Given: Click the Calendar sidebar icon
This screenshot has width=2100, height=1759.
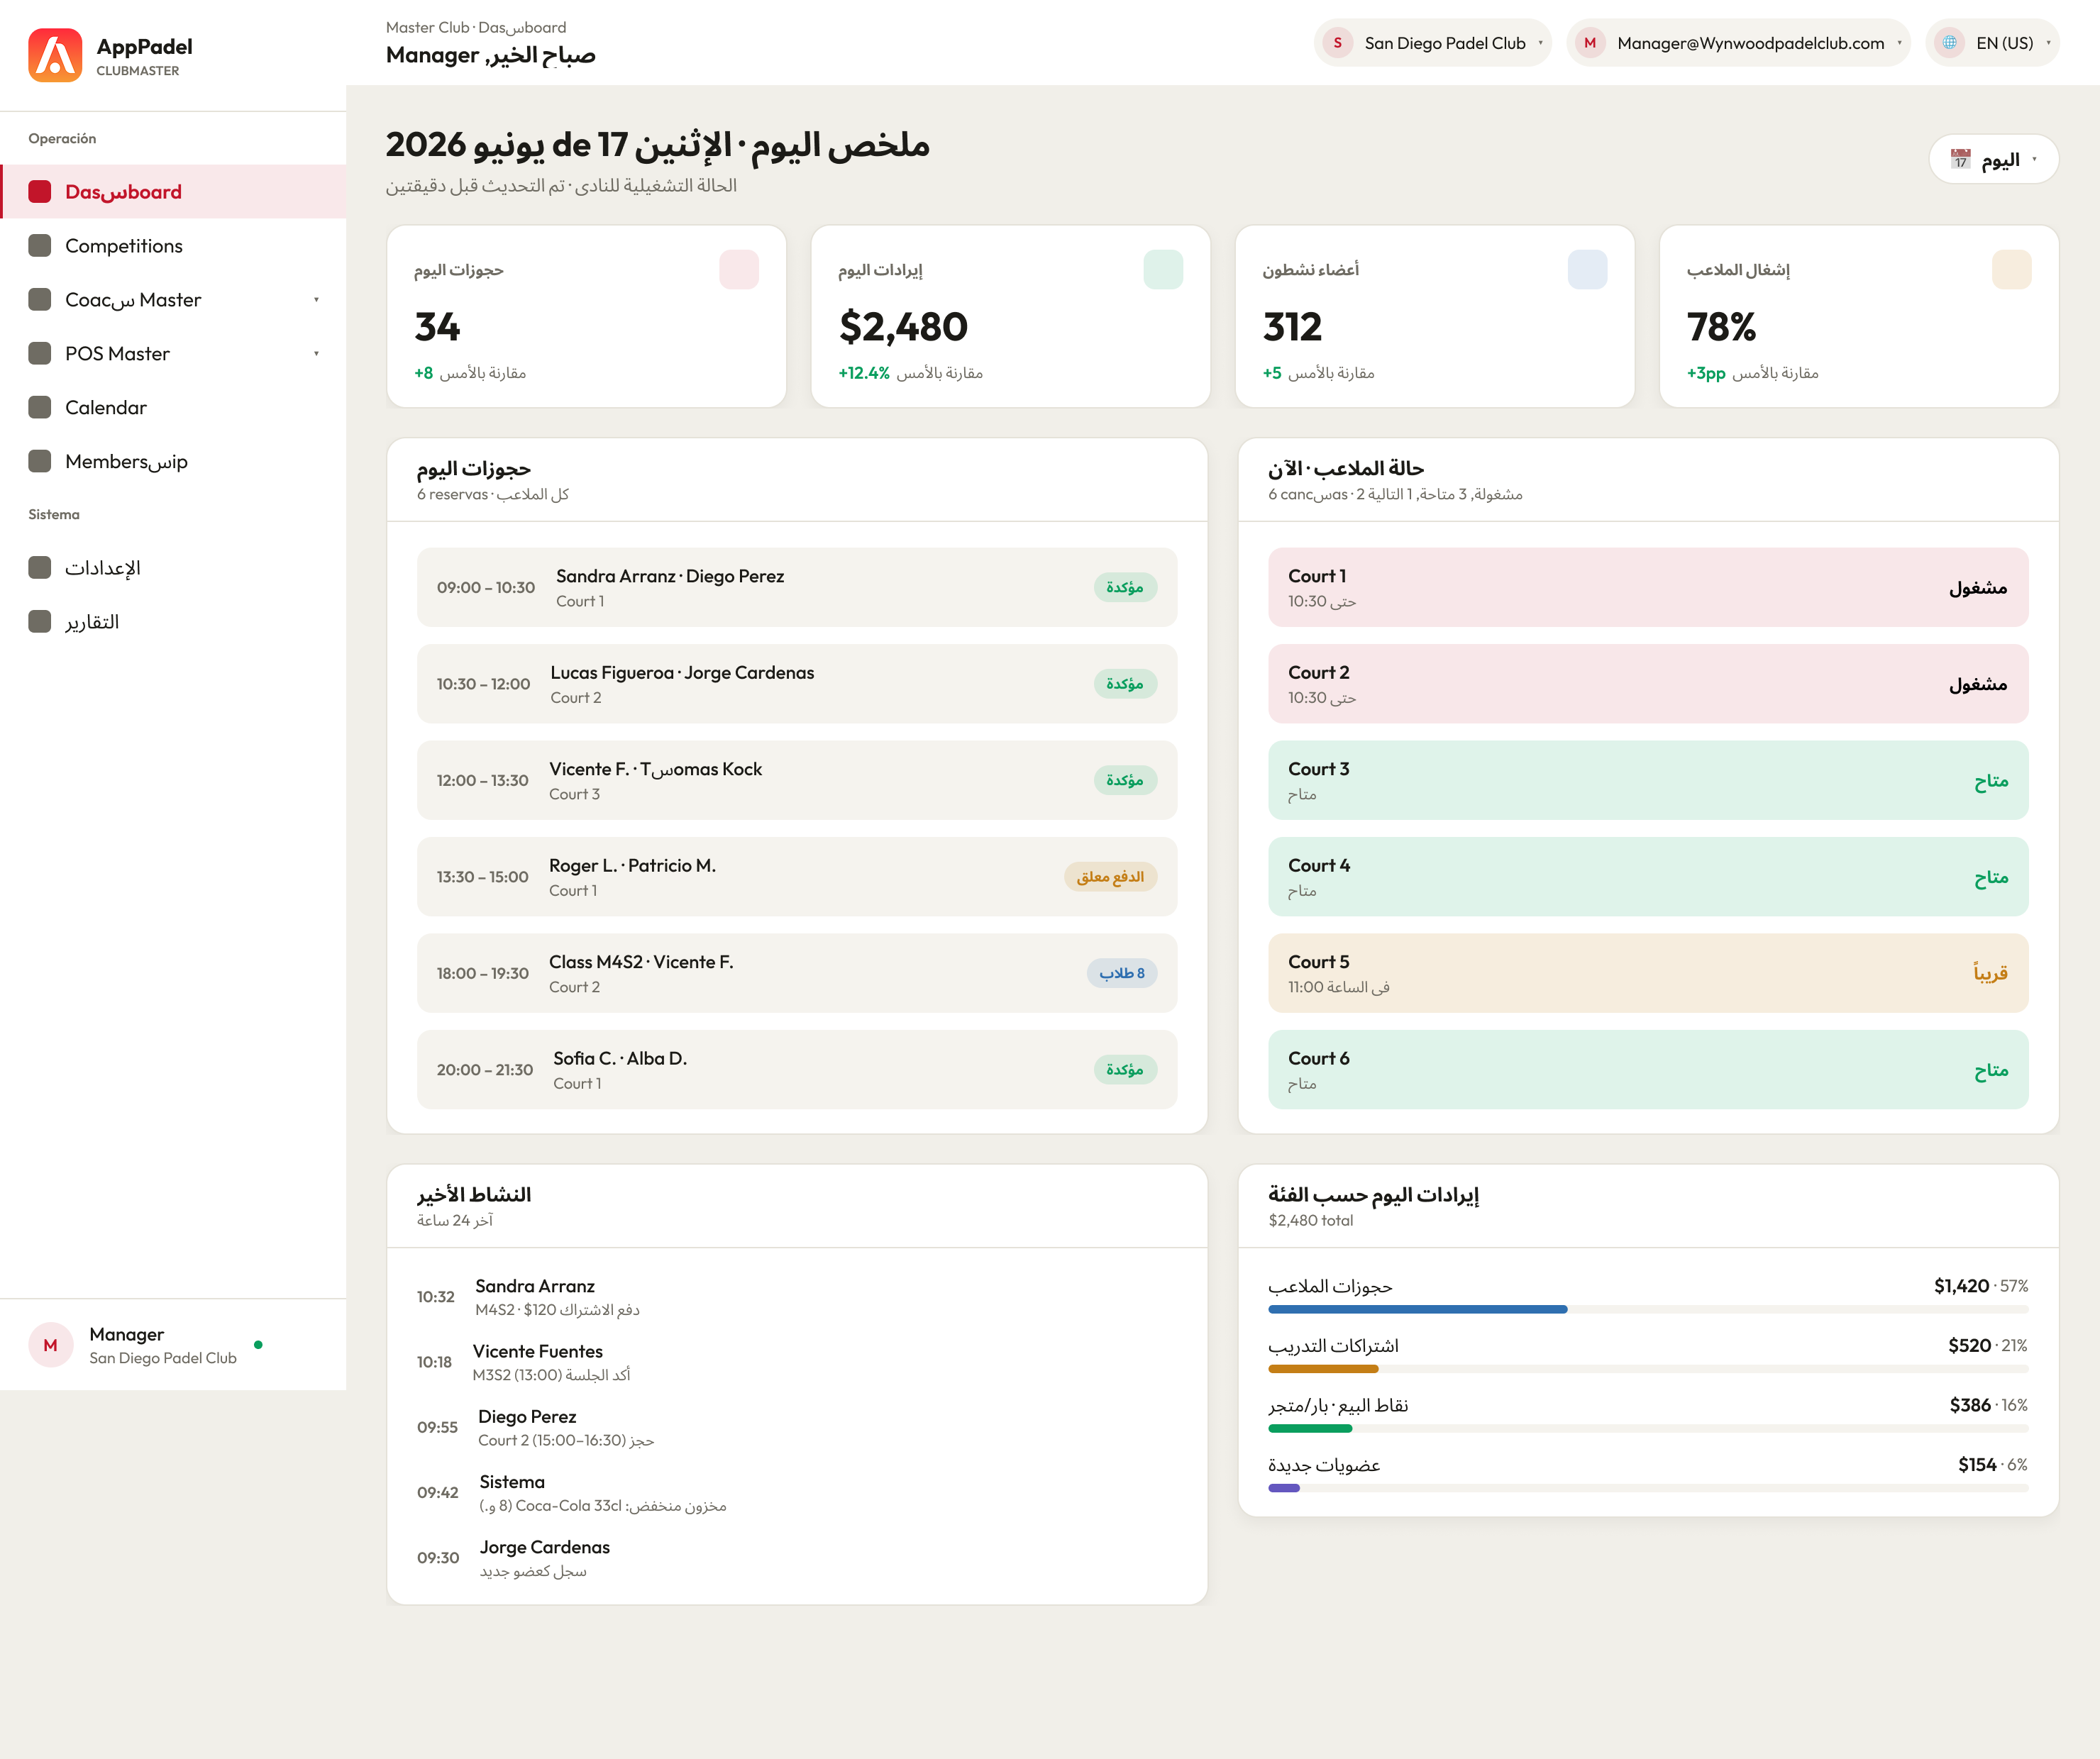Looking at the screenshot, I should pyautogui.click(x=40, y=407).
